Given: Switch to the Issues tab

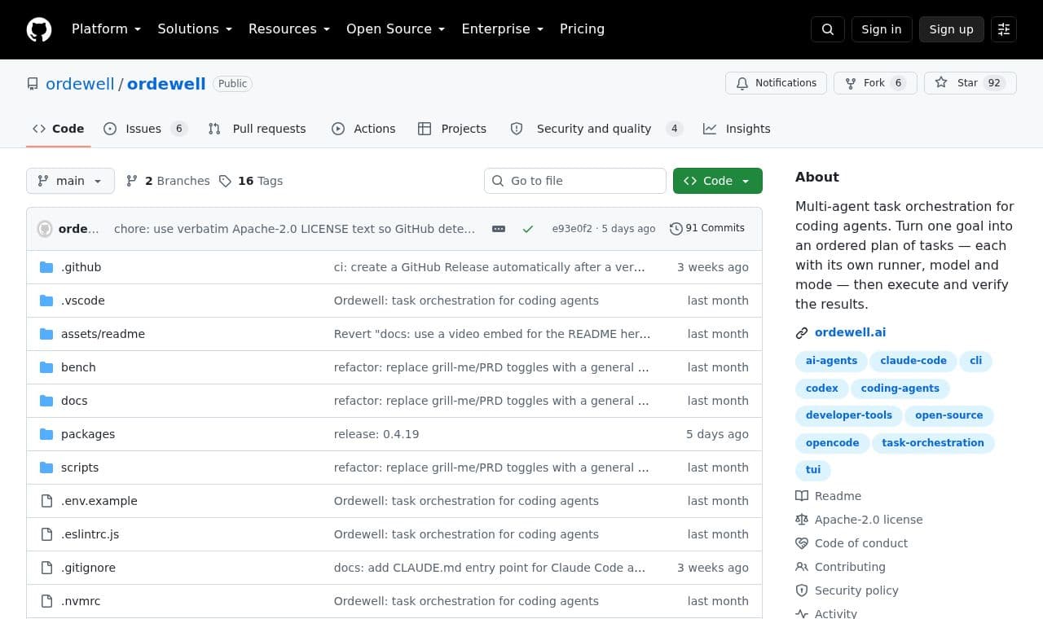Looking at the screenshot, I should pos(145,129).
